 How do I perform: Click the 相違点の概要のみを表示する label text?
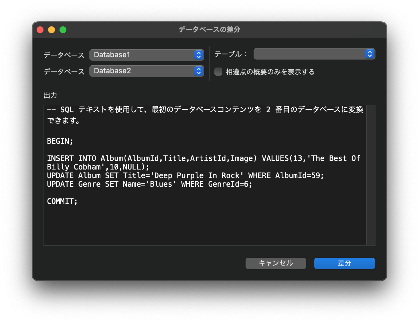(270, 72)
